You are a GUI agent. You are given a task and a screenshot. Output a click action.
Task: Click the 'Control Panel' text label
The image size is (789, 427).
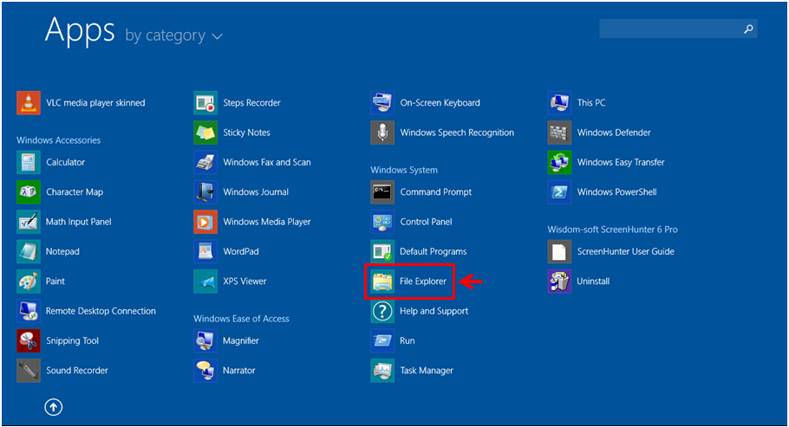click(x=426, y=222)
